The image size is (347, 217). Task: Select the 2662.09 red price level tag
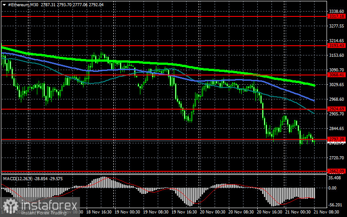tap(337, 171)
